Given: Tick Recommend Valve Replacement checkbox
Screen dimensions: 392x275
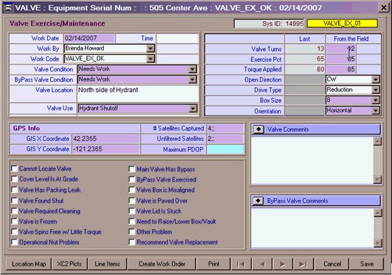Looking at the screenshot, I should 132,242.
